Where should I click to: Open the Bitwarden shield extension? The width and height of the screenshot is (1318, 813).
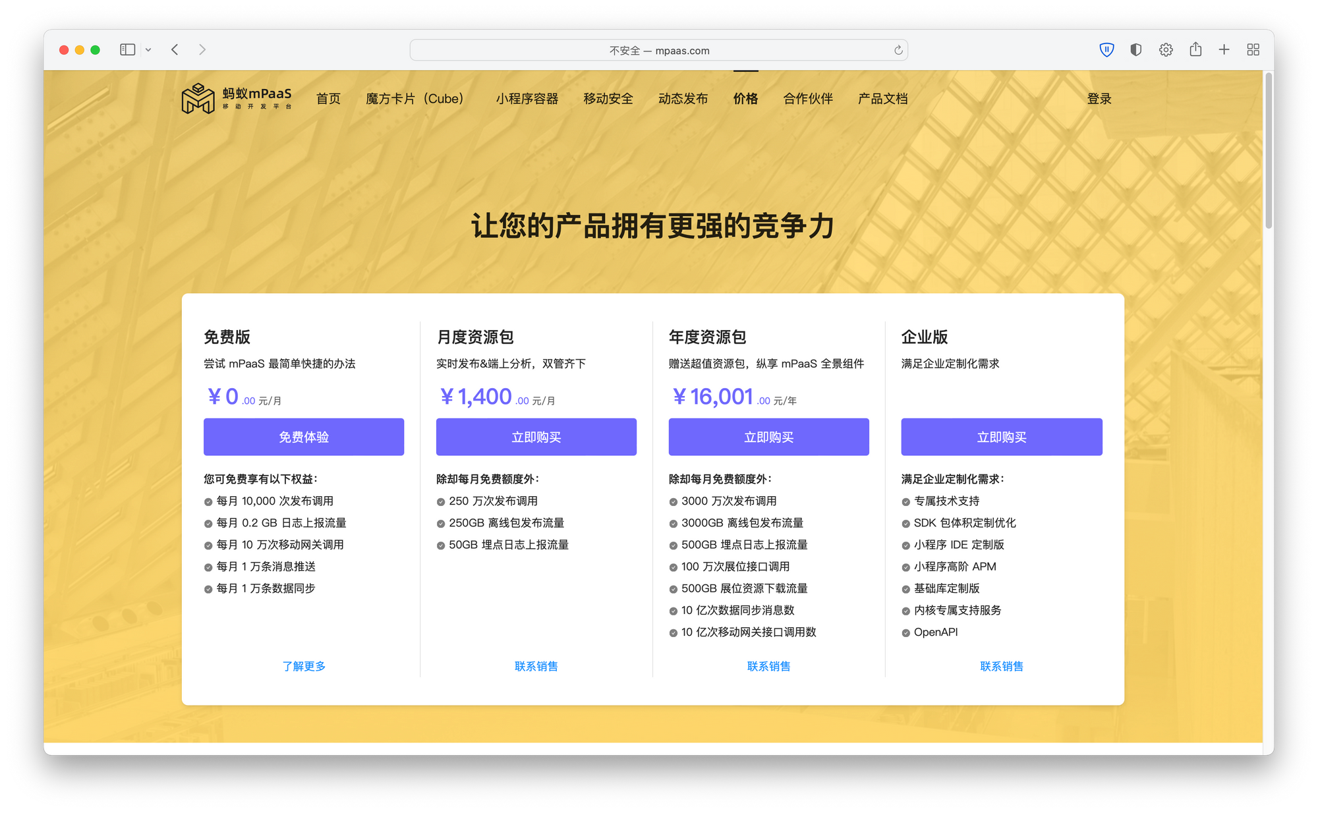point(1106,49)
